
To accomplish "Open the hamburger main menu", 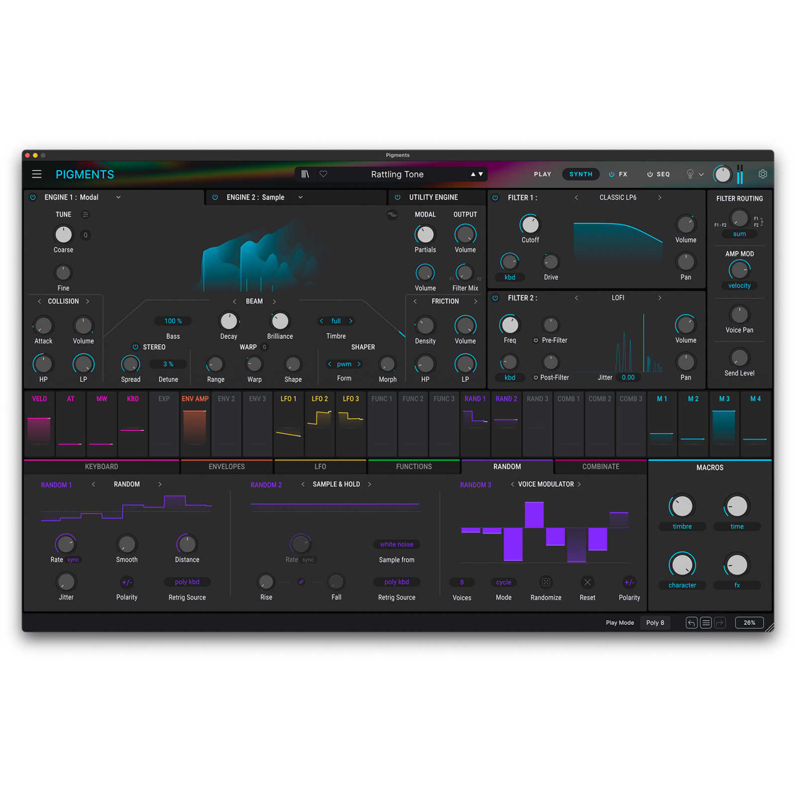I will click(x=37, y=174).
